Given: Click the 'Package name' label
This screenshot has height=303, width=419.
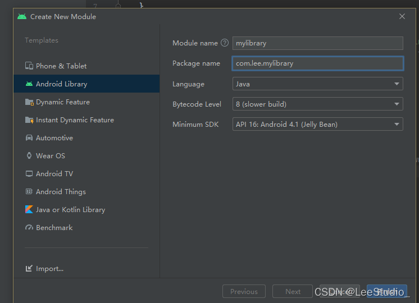Looking at the screenshot, I should pos(196,63).
